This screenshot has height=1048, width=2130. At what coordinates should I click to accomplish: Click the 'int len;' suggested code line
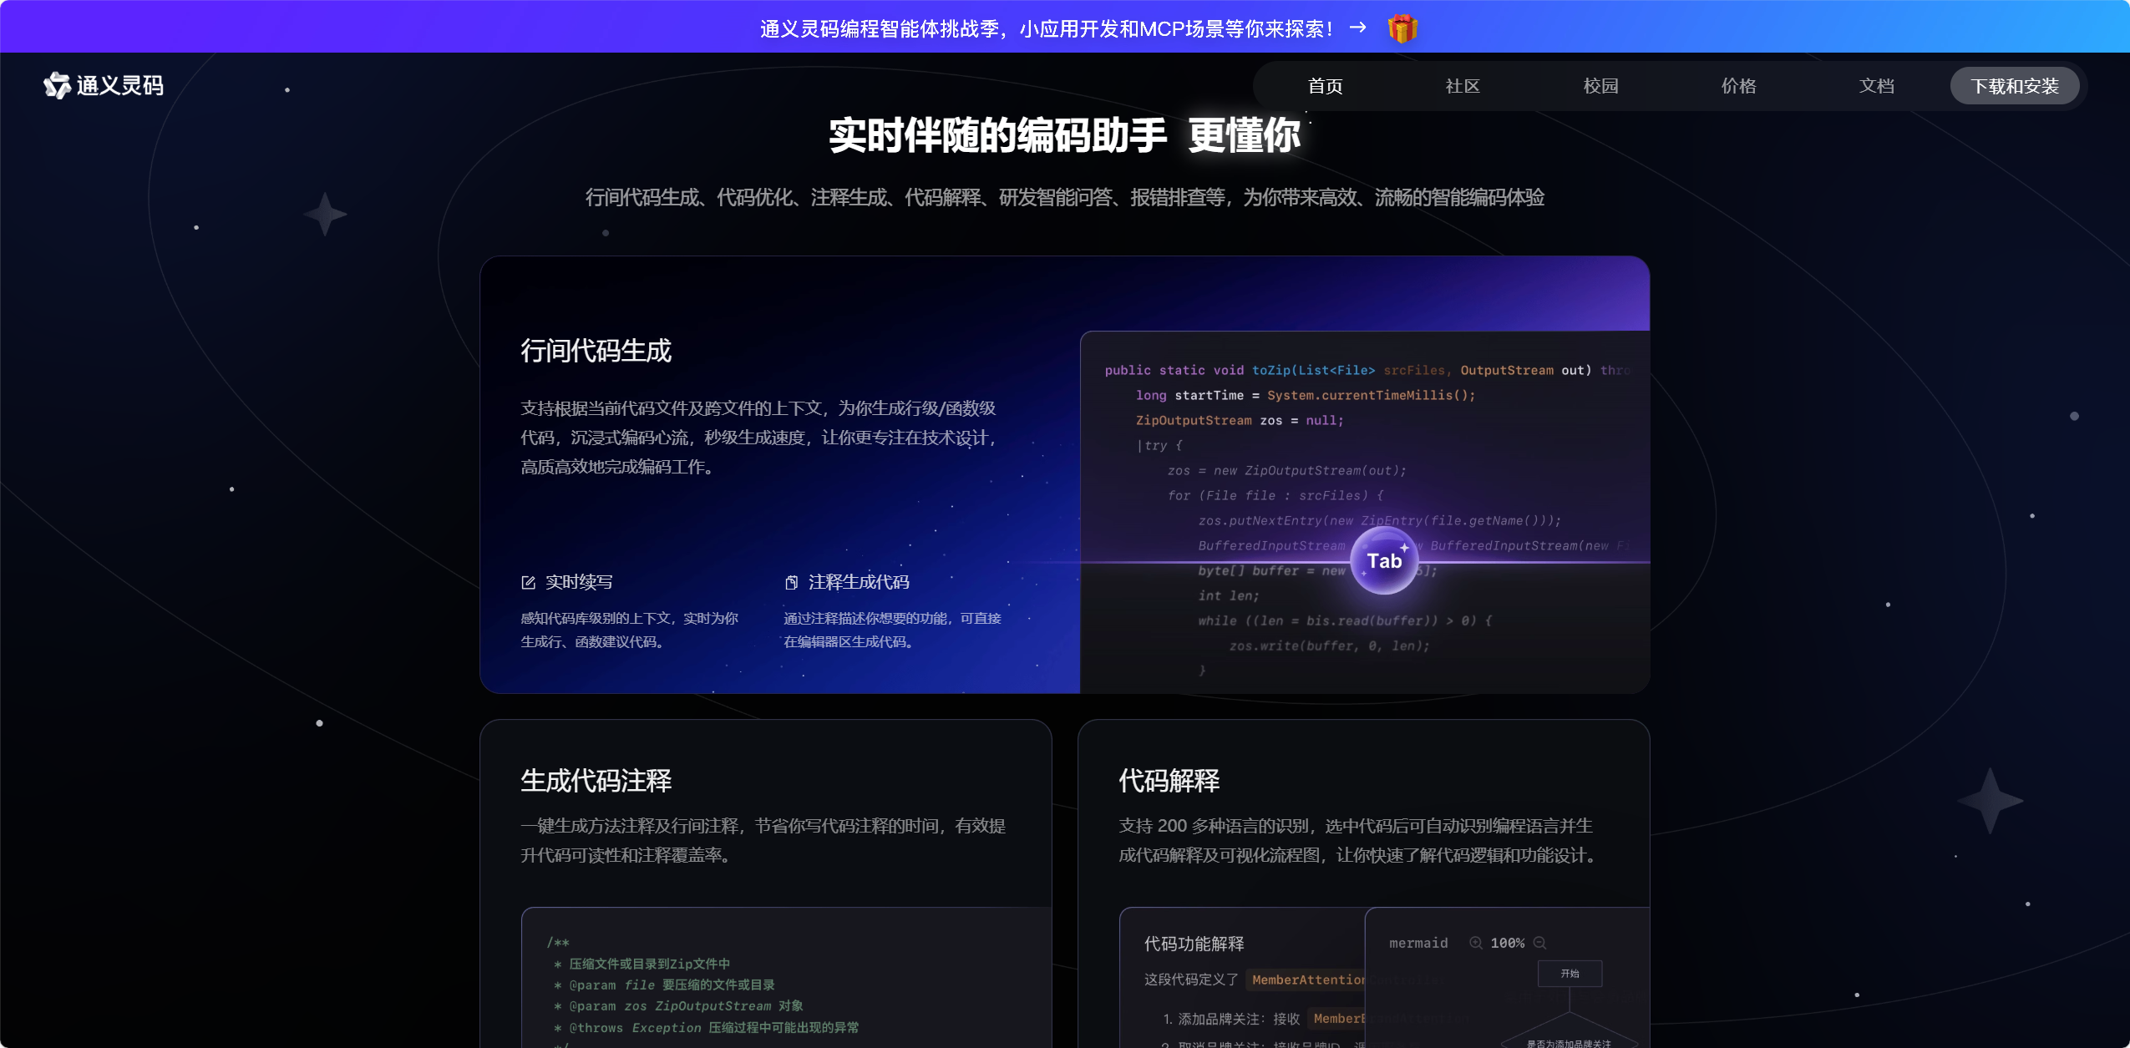(1229, 595)
